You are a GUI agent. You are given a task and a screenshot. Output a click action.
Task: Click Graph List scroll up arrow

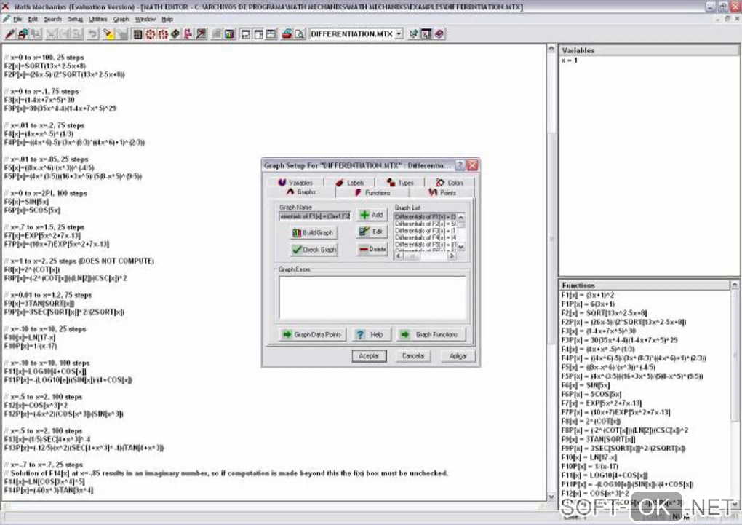coord(461,217)
